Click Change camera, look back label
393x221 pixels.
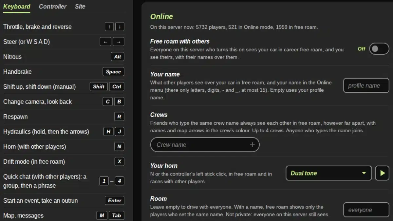click(37, 102)
